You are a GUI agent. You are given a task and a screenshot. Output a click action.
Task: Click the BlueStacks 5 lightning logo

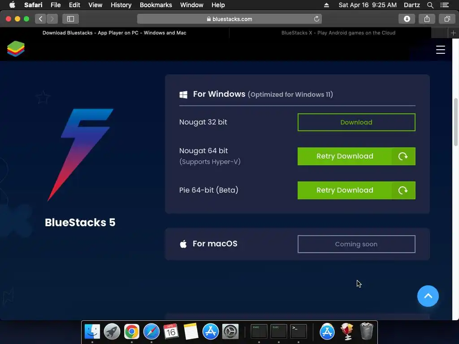click(80, 155)
